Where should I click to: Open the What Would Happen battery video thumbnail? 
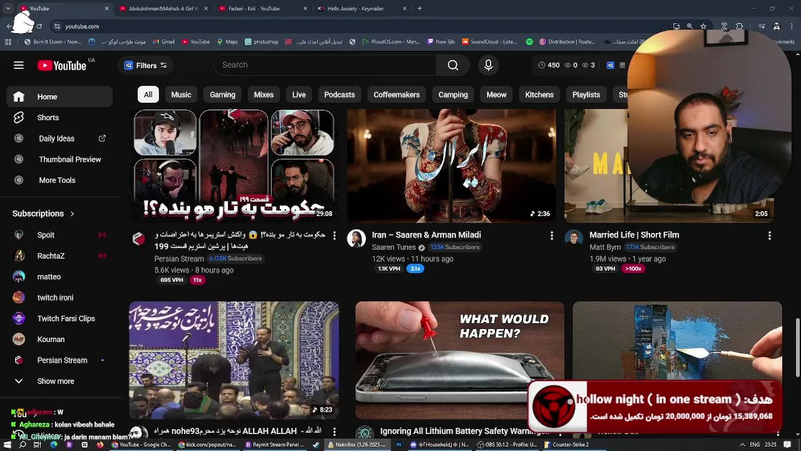[x=459, y=360]
